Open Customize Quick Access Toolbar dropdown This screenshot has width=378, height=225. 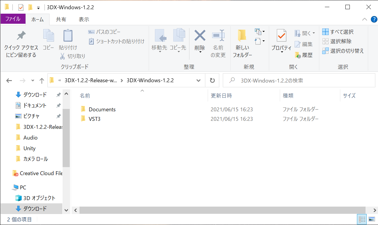click(38, 8)
